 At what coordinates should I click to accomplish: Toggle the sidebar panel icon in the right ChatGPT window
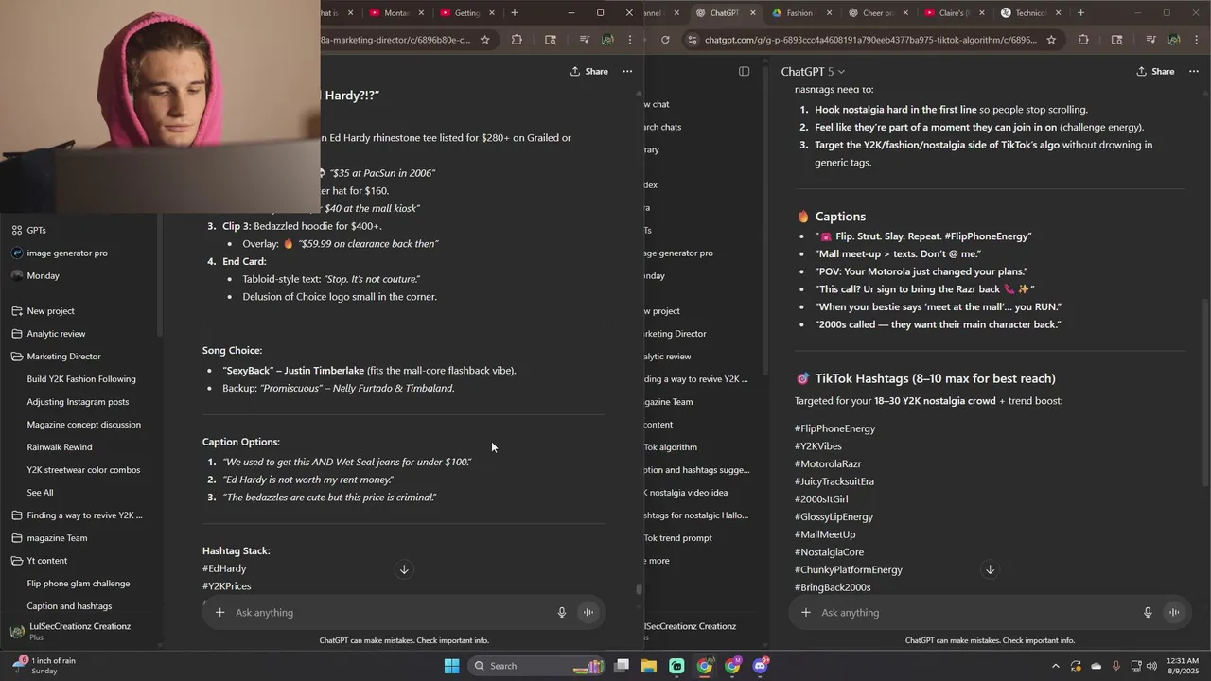[x=745, y=72]
